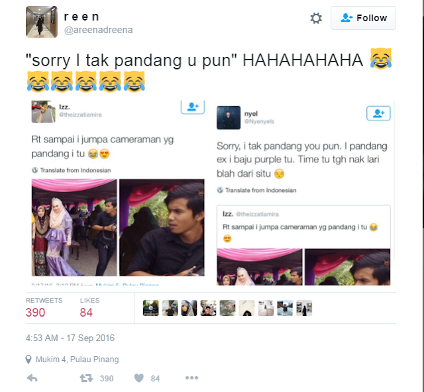The image size is (424, 392).
Task: Select the location pin icon
Action: point(28,360)
